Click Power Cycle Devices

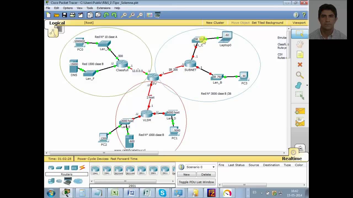click(x=93, y=159)
